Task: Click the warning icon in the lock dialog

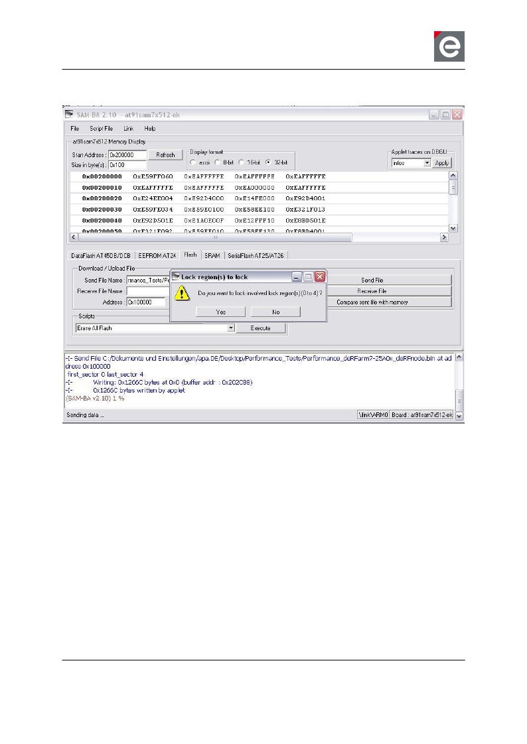Action: pyautogui.click(x=182, y=293)
